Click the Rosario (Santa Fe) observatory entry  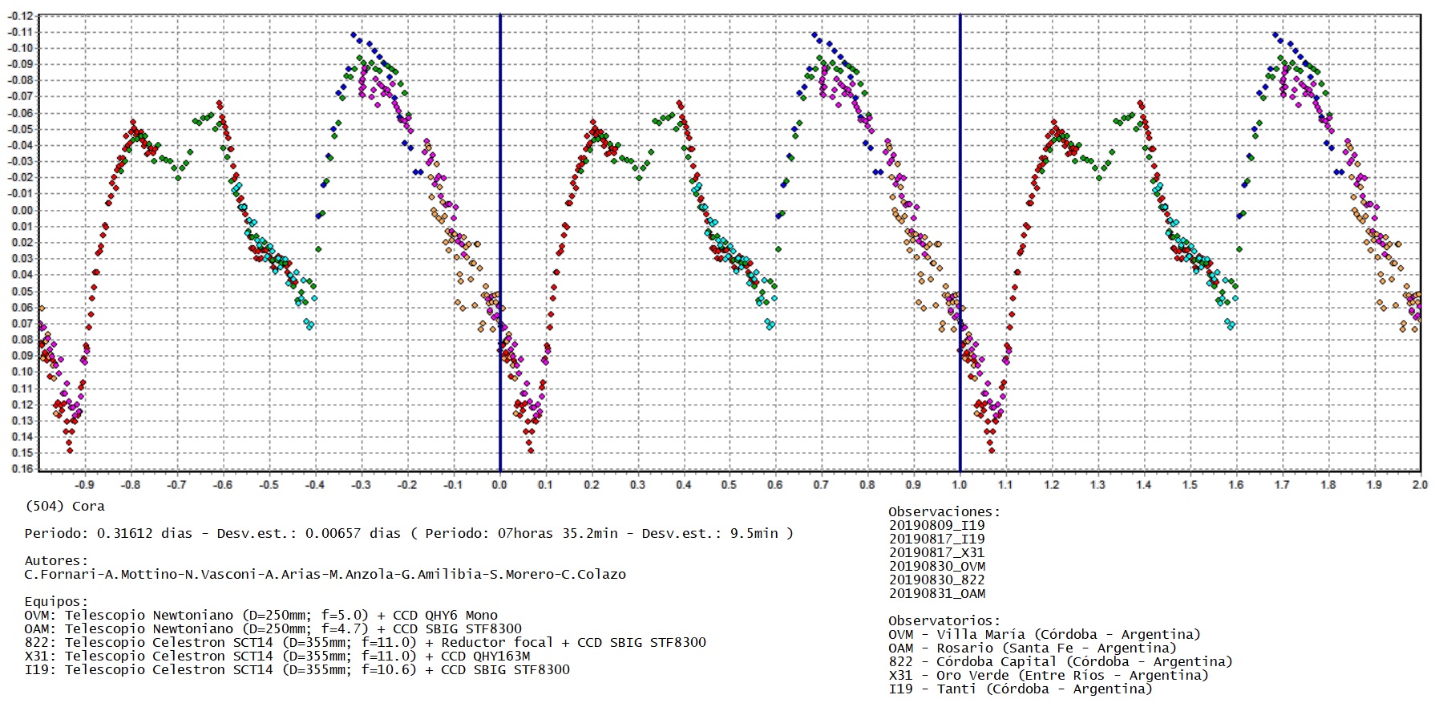click(x=1033, y=648)
